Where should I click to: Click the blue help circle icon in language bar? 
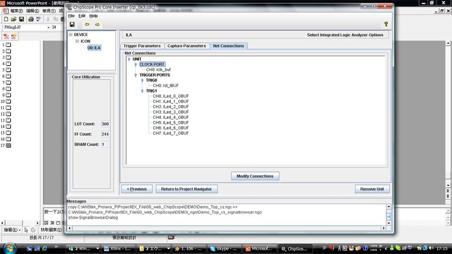pyautogui.click(x=365, y=248)
